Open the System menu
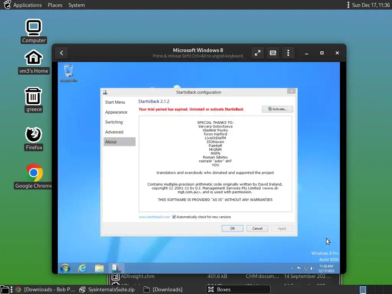Screen dimensions: 392x294 77,5
